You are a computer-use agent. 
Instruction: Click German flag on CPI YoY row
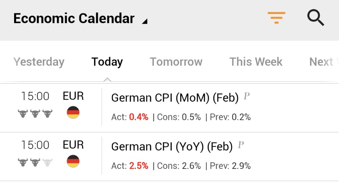coord(73,161)
